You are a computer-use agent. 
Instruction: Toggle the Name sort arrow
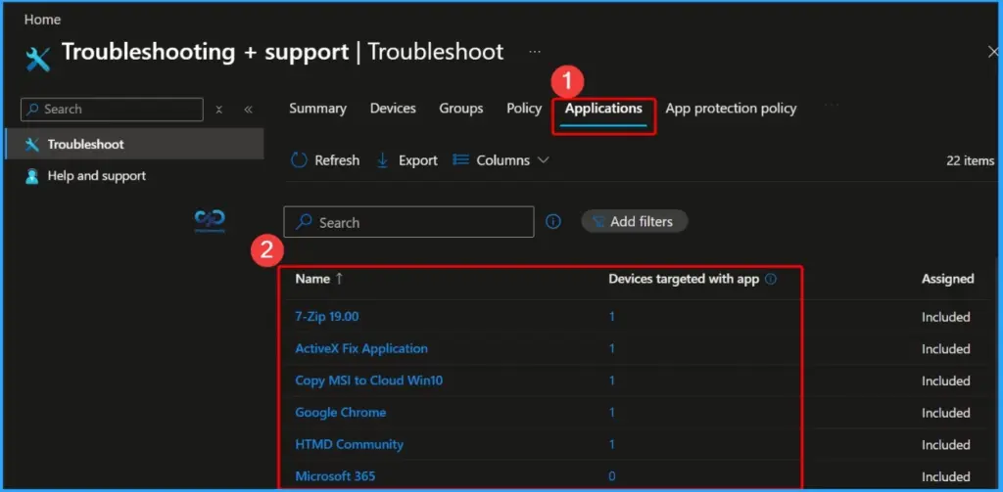click(339, 279)
